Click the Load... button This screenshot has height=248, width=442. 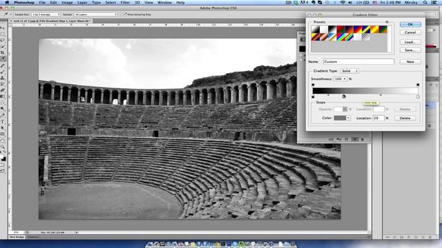(410, 42)
